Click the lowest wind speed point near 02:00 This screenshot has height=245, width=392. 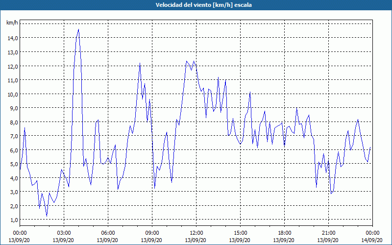click(x=47, y=216)
